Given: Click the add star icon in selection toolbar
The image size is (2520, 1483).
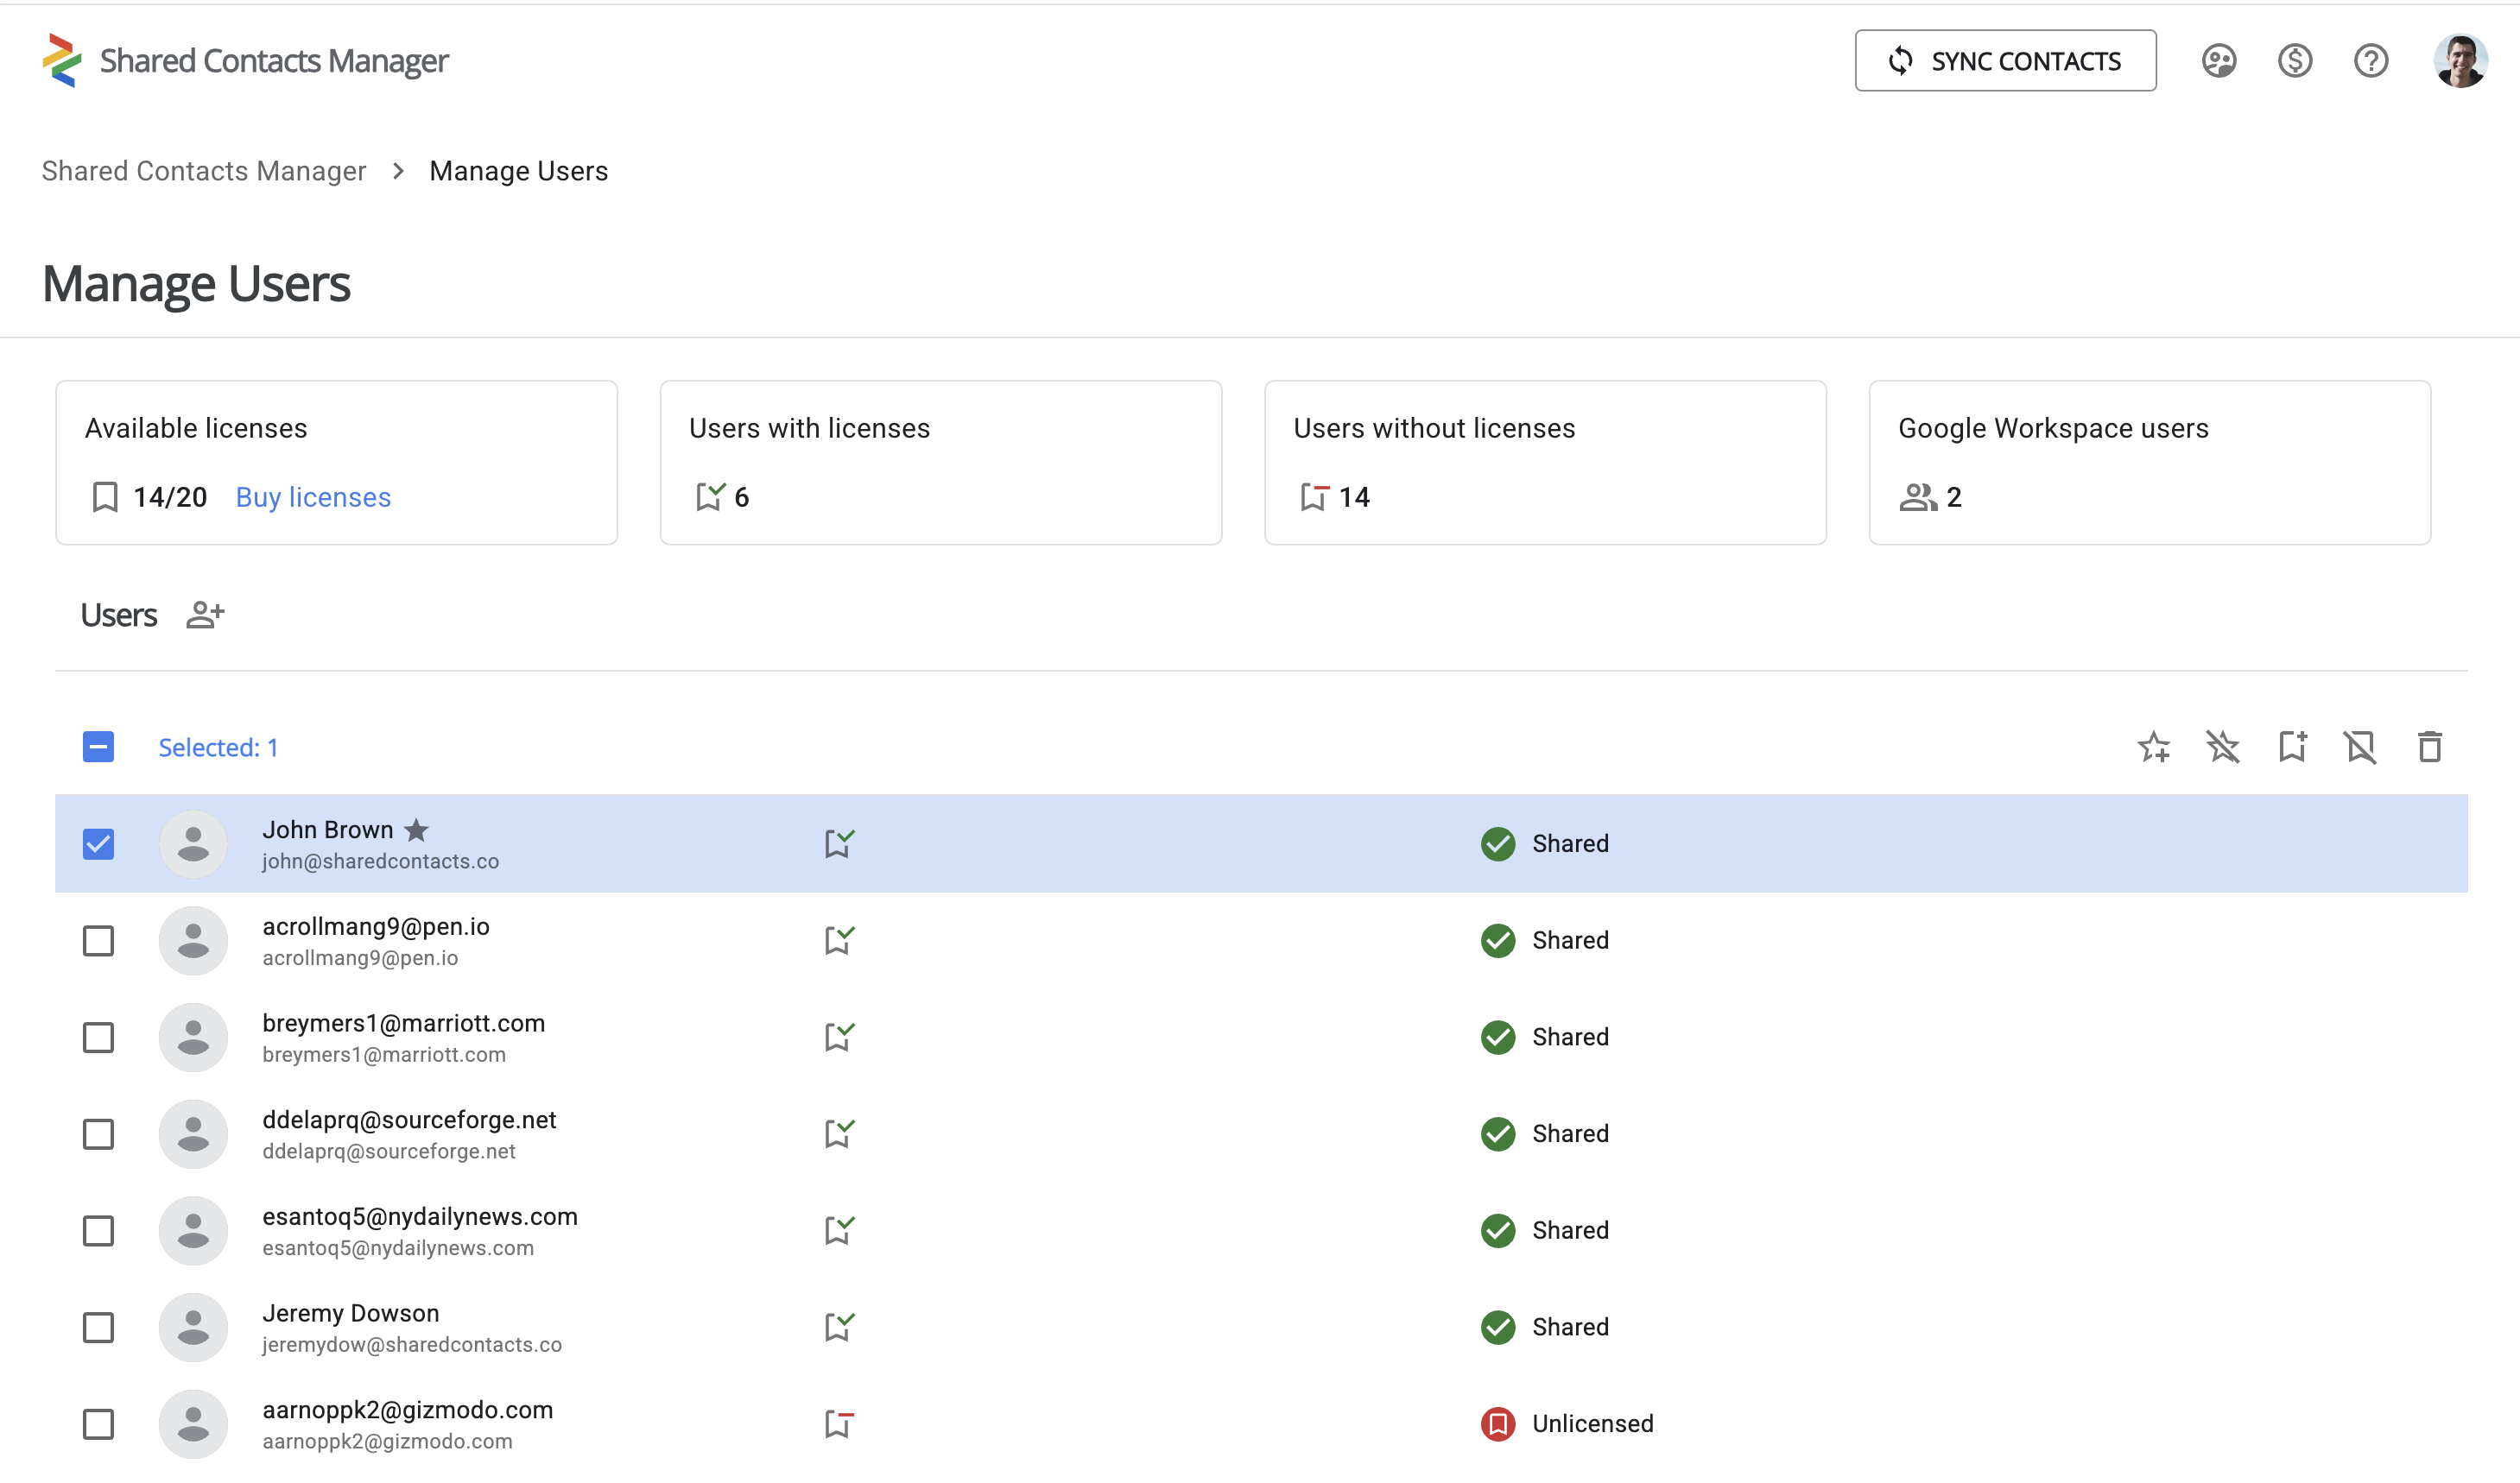Looking at the screenshot, I should point(2154,747).
